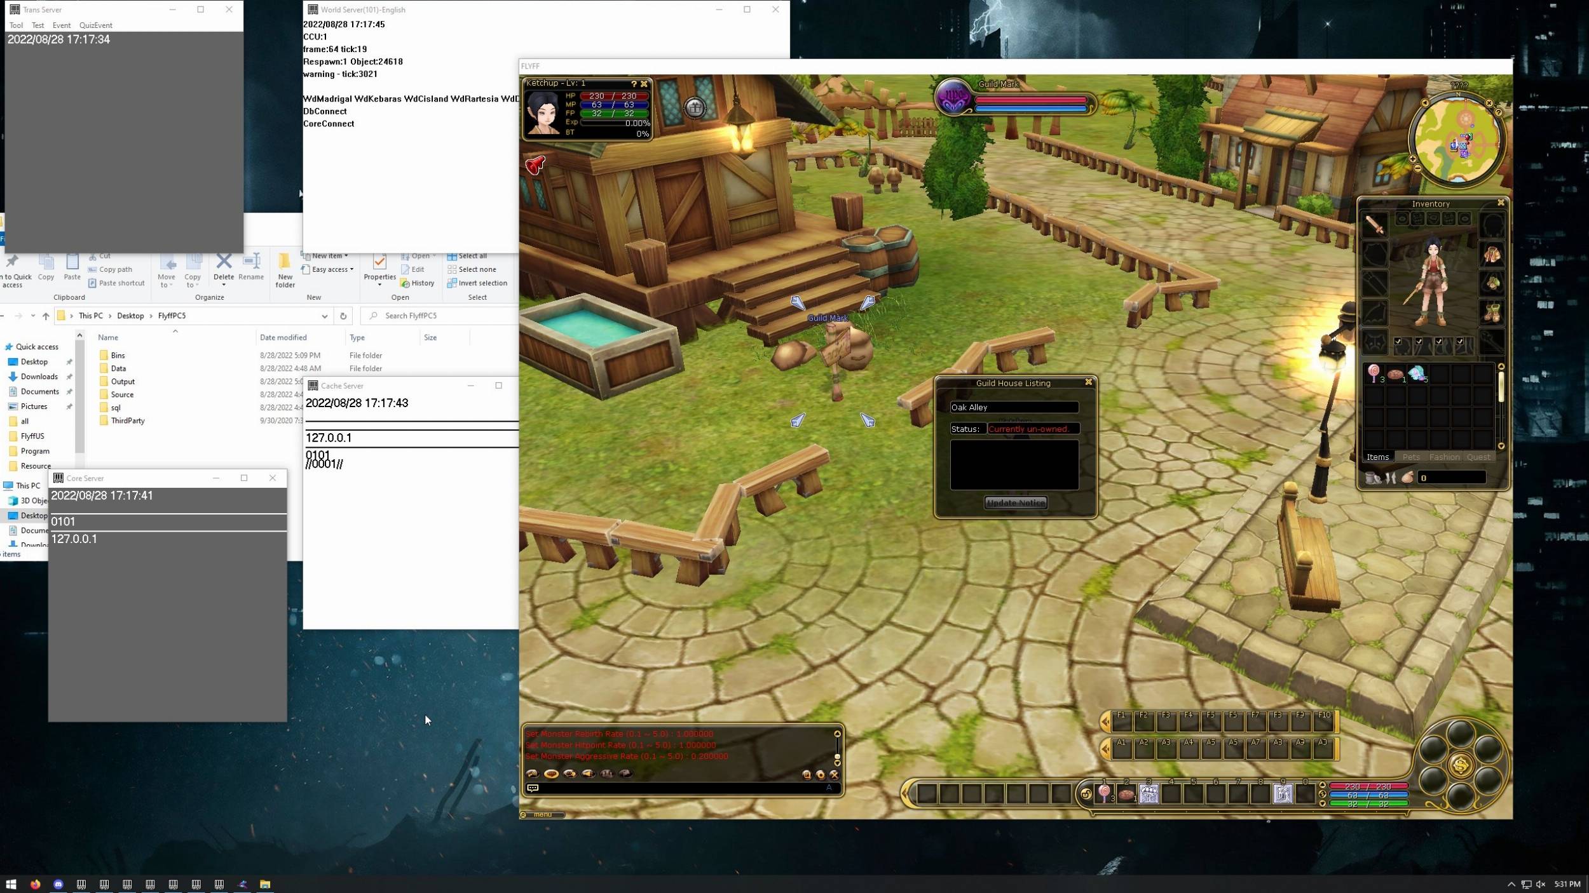The width and height of the screenshot is (1589, 893).
Task: Click Oak Alley name input field
Action: tap(1013, 406)
